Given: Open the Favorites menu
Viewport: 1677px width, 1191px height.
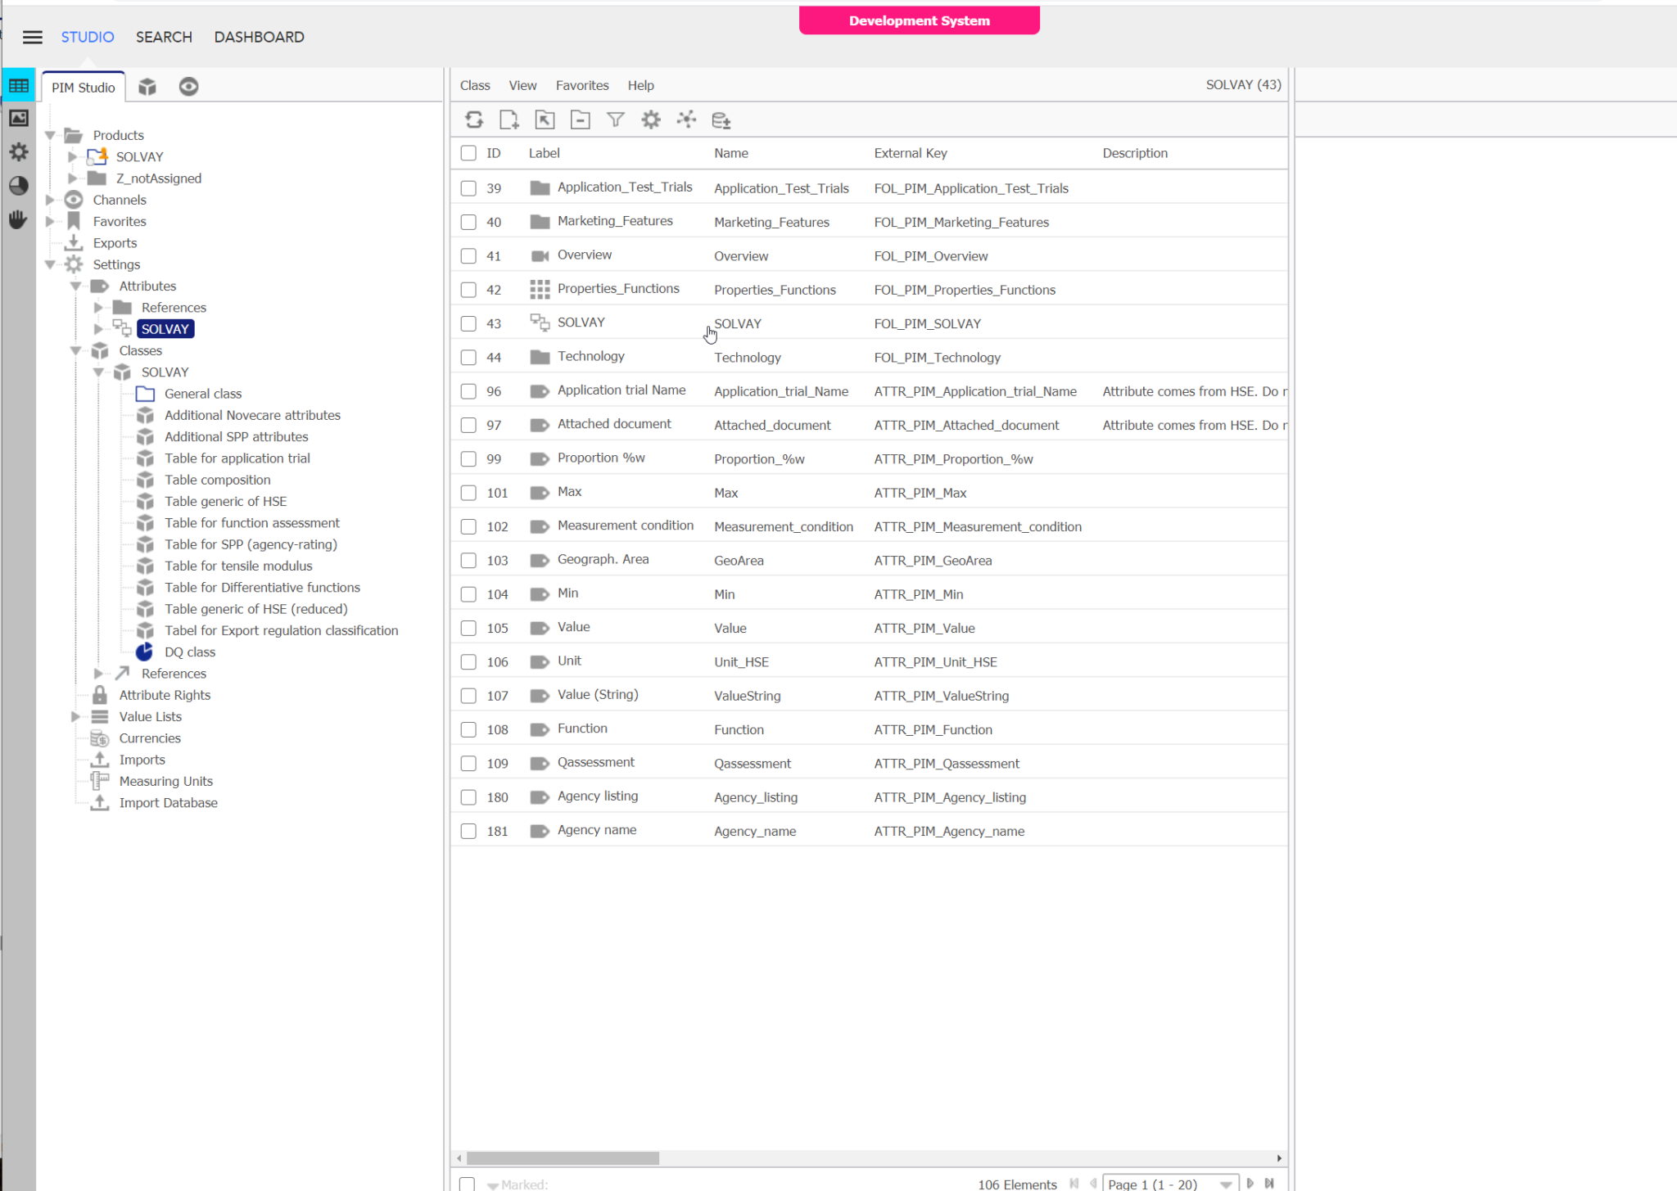Looking at the screenshot, I should 581,85.
